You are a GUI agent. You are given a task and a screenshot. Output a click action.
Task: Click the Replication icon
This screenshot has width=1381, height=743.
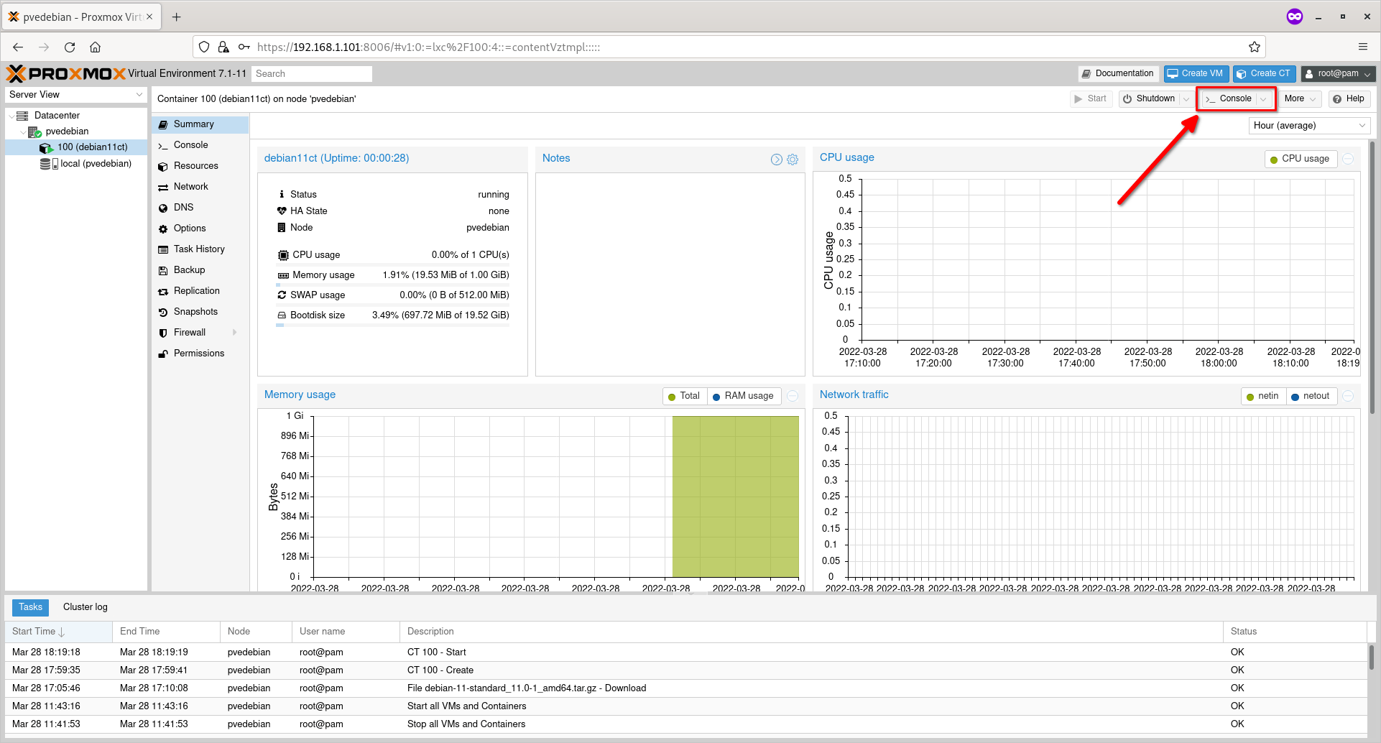click(163, 291)
